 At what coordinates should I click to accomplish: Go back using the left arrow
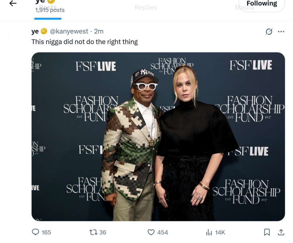pyautogui.click(x=13, y=3)
